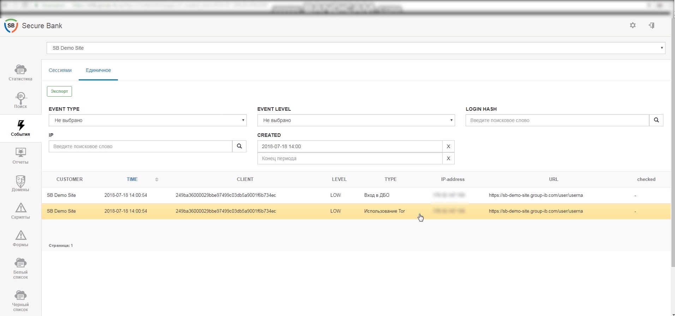This screenshot has width=675, height=316.
Task: Click the LOGIN HASH search field
Action: 557,120
